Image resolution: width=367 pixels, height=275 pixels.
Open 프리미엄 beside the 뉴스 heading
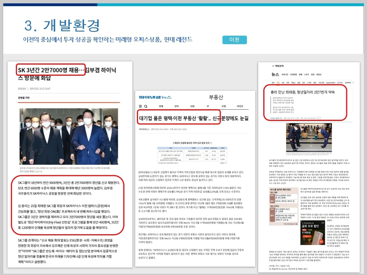tap(293, 75)
